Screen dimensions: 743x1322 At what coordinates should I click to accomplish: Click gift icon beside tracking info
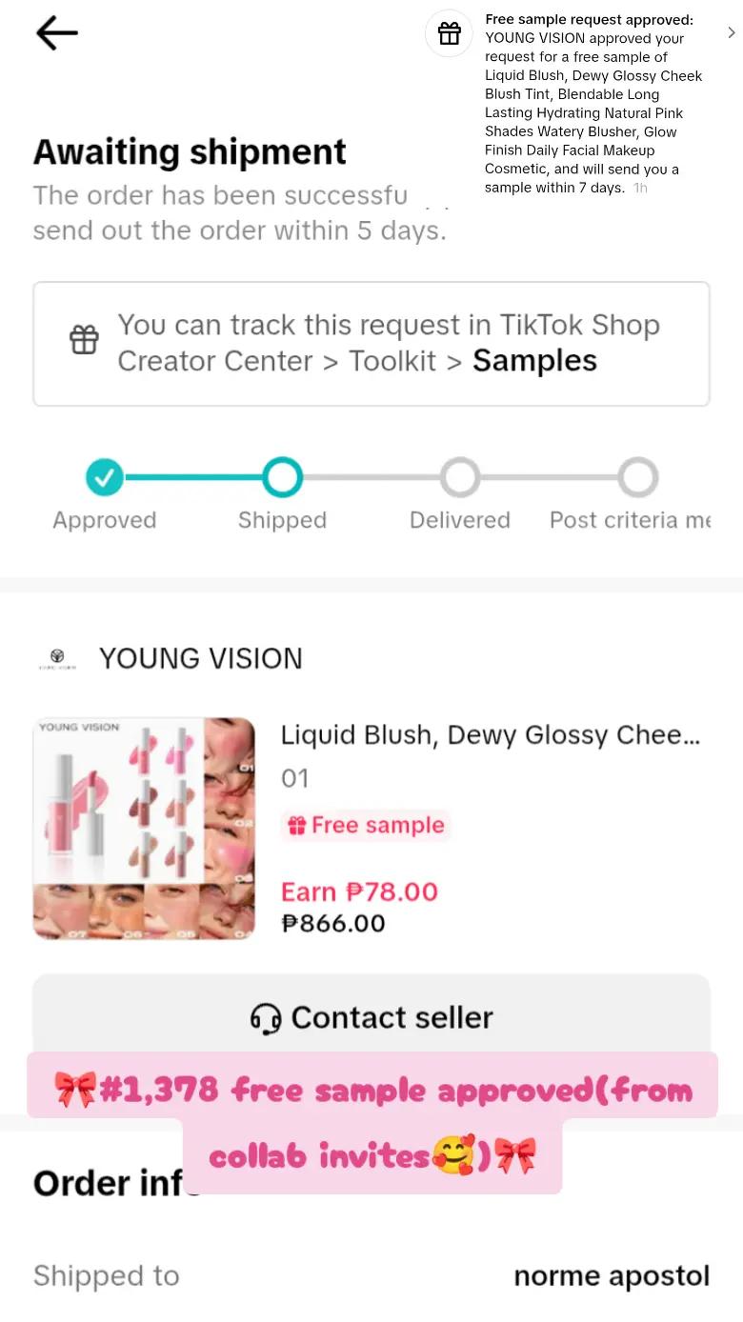coord(84,340)
